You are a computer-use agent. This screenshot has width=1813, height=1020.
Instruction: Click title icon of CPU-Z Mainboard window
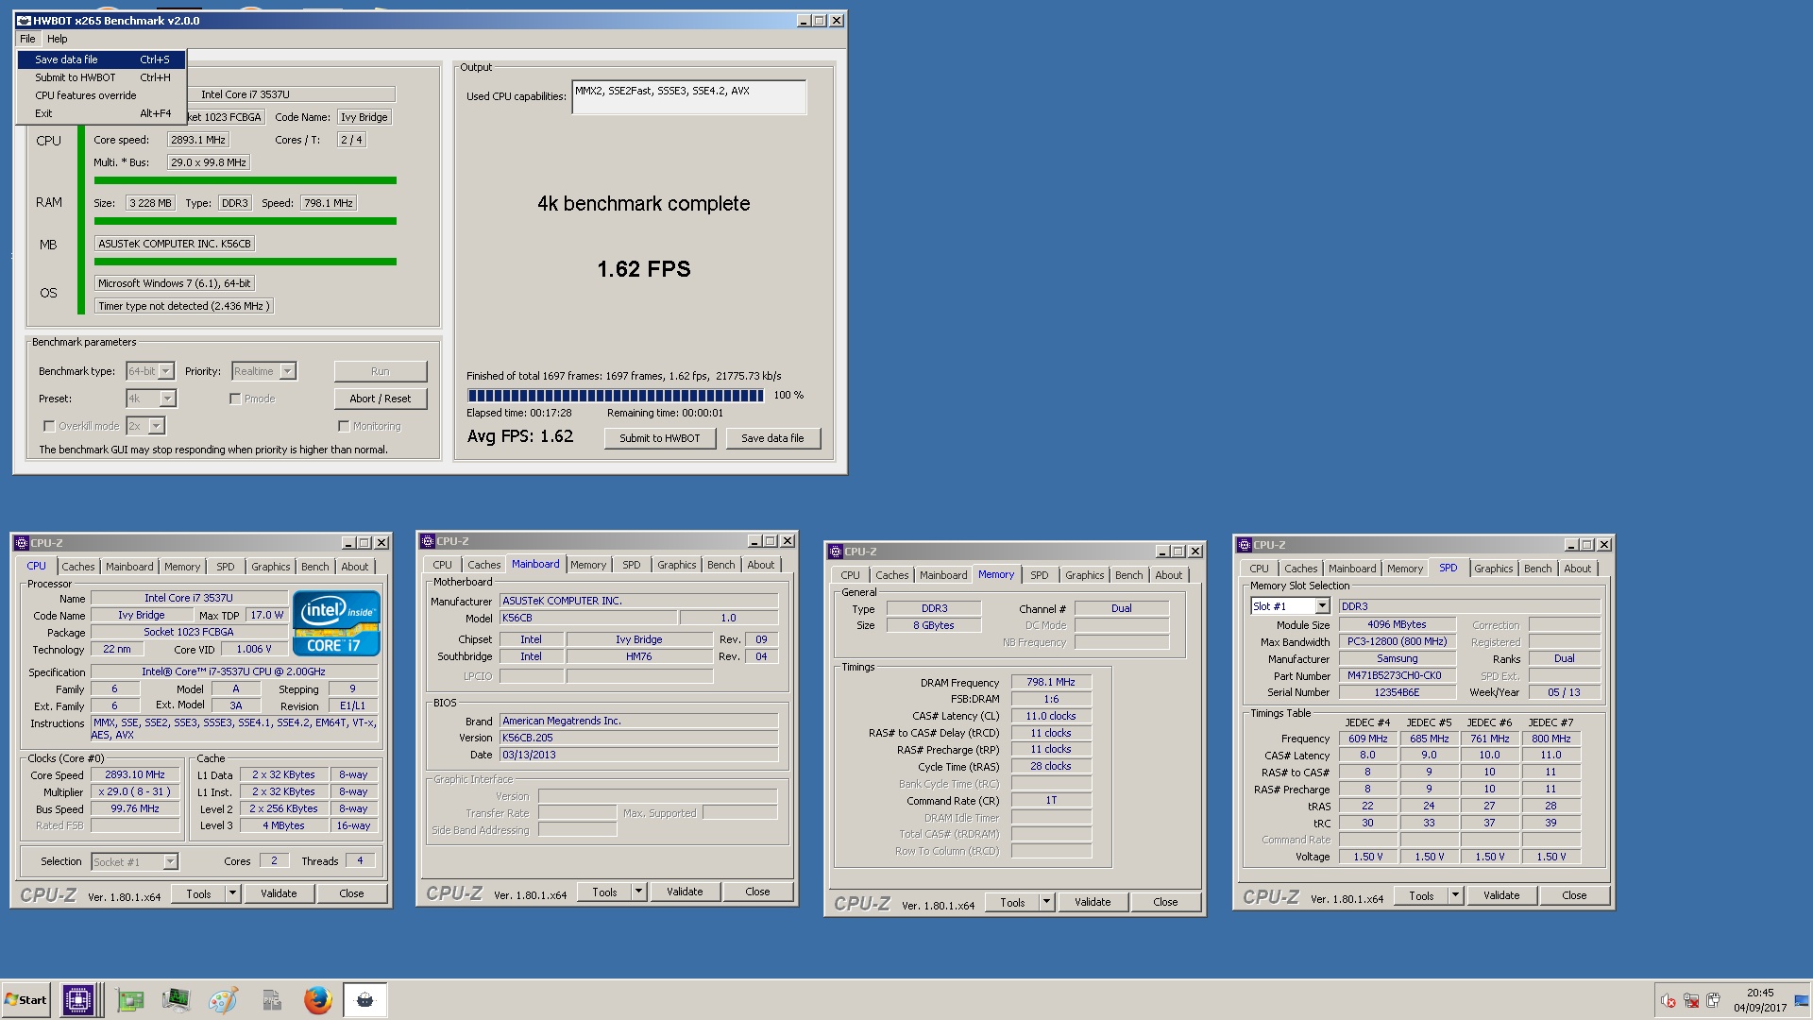coord(427,541)
